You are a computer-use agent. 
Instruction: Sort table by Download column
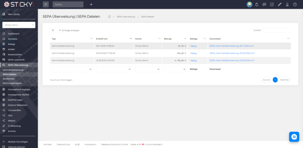(249, 39)
